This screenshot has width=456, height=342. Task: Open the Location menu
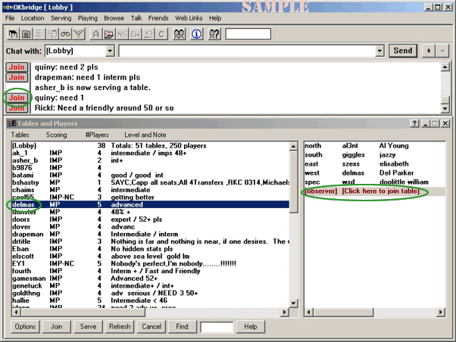pyautogui.click(x=33, y=18)
